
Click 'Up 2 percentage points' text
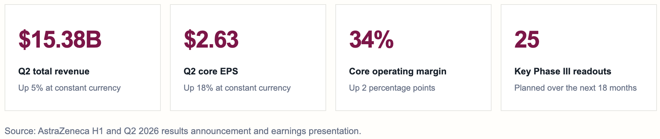[x=392, y=88]
